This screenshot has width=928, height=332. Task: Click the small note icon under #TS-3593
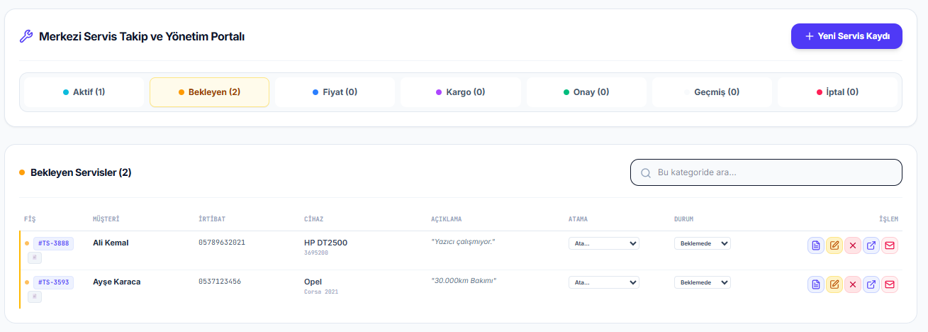35,297
